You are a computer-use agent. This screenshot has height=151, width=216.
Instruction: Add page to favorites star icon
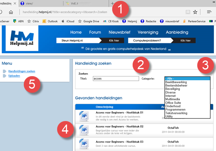click(x=195, y=12)
